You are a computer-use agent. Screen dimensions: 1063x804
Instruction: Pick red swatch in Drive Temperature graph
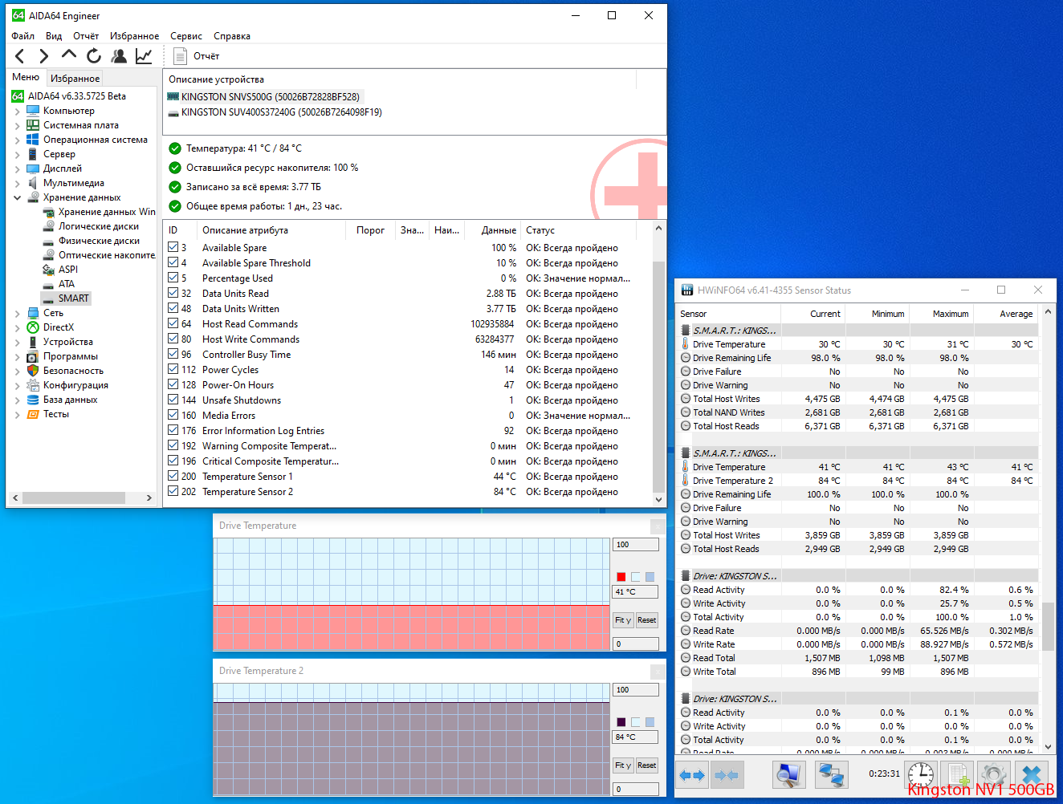tap(621, 577)
